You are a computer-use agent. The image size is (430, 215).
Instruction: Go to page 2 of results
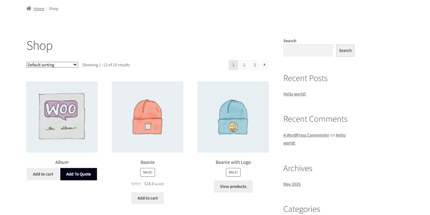[244, 65]
